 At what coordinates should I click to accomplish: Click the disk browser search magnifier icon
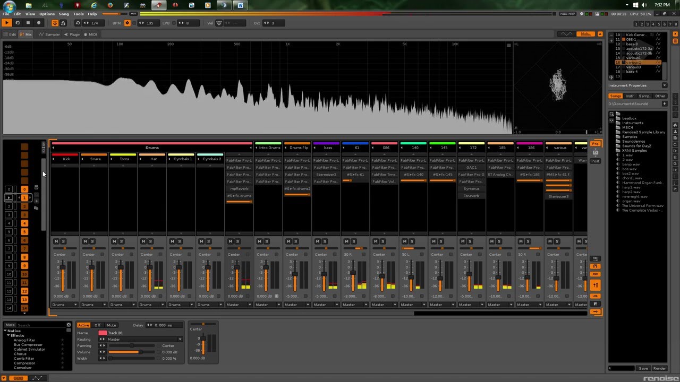(x=611, y=114)
